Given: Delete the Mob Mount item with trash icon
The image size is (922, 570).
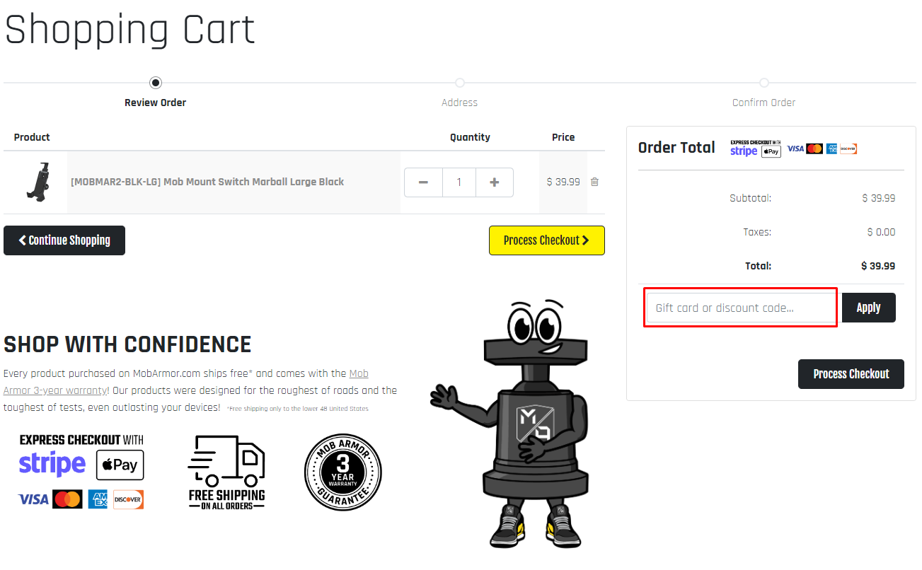Looking at the screenshot, I should [594, 182].
